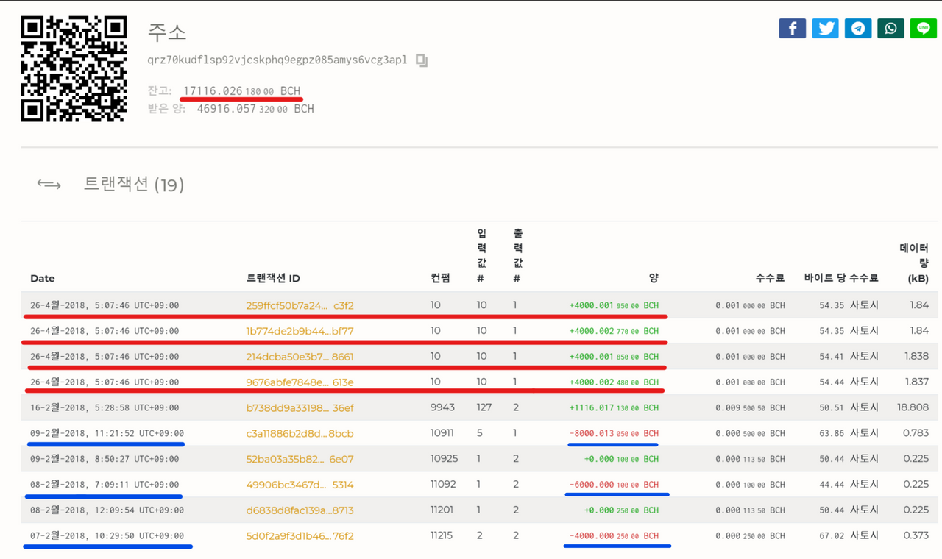
Task: Click the date 08-2월-2018, 12:09:54 UTC+09:00
Action: 107,510
